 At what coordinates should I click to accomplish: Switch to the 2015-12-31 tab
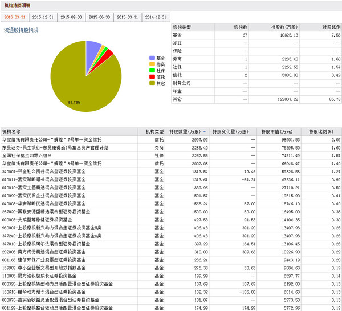click(x=43, y=18)
